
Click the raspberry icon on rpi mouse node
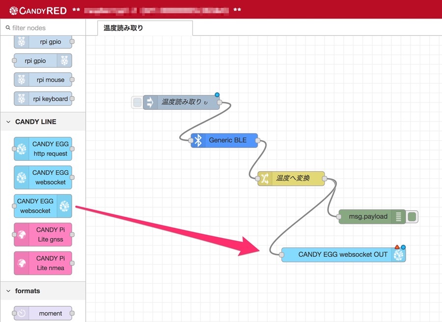click(x=22, y=79)
